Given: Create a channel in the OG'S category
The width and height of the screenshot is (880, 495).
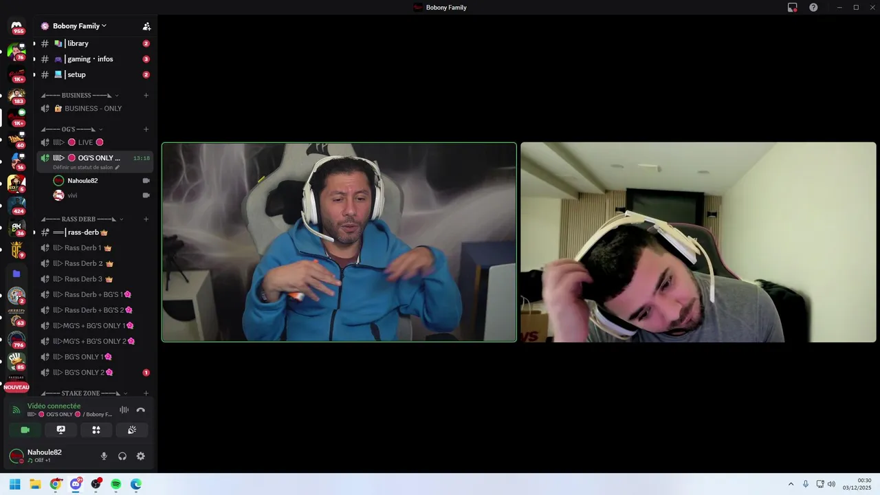Looking at the screenshot, I should coord(146,129).
